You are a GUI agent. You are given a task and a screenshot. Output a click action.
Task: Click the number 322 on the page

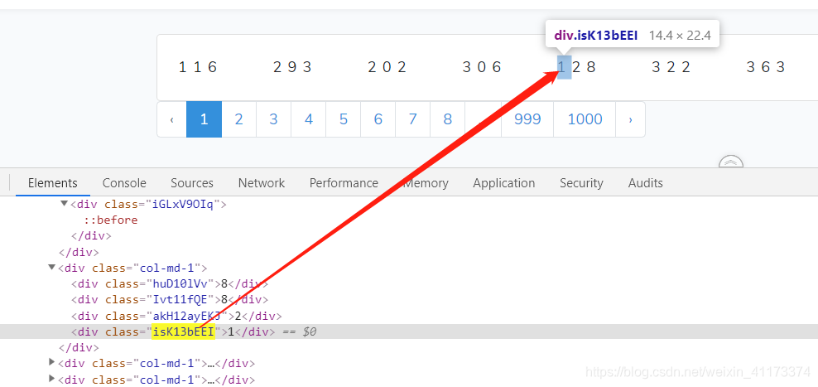[x=671, y=67]
